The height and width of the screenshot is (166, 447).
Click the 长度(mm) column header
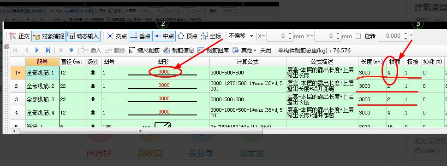[372, 62]
